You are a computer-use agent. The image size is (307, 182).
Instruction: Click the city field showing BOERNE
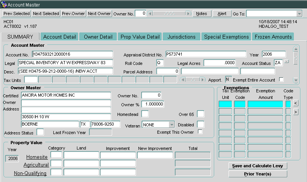(x=50, y=124)
